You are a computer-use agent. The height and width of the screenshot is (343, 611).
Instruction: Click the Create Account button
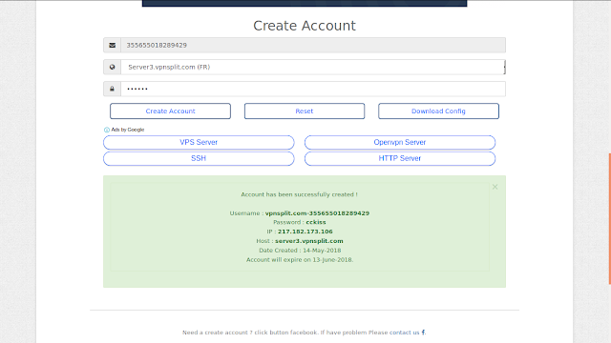pyautogui.click(x=170, y=111)
